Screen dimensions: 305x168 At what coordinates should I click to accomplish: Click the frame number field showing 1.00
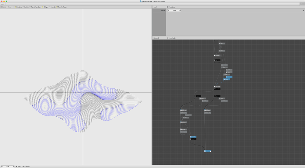pos(8,166)
